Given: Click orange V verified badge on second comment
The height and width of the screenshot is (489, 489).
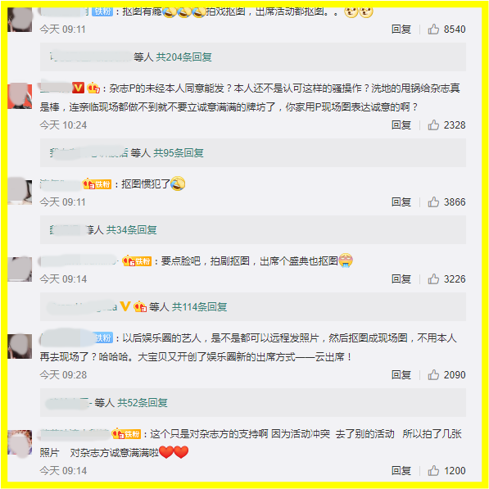Looking at the screenshot, I should tap(78, 88).
